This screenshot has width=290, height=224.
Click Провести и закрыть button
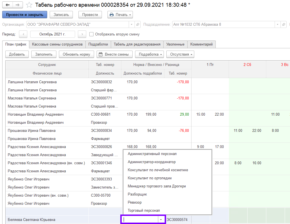click(x=25, y=15)
